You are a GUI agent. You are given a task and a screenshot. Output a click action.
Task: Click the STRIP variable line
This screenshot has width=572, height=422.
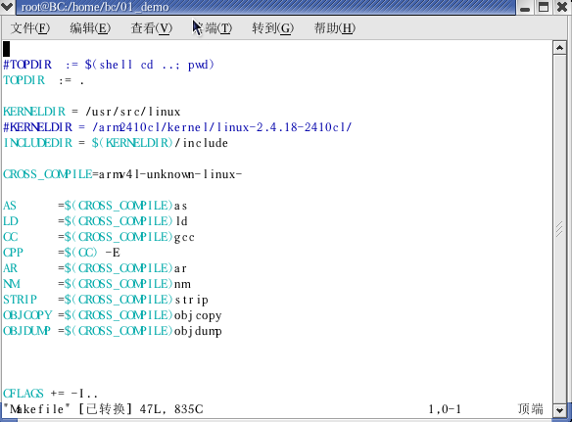tap(106, 300)
